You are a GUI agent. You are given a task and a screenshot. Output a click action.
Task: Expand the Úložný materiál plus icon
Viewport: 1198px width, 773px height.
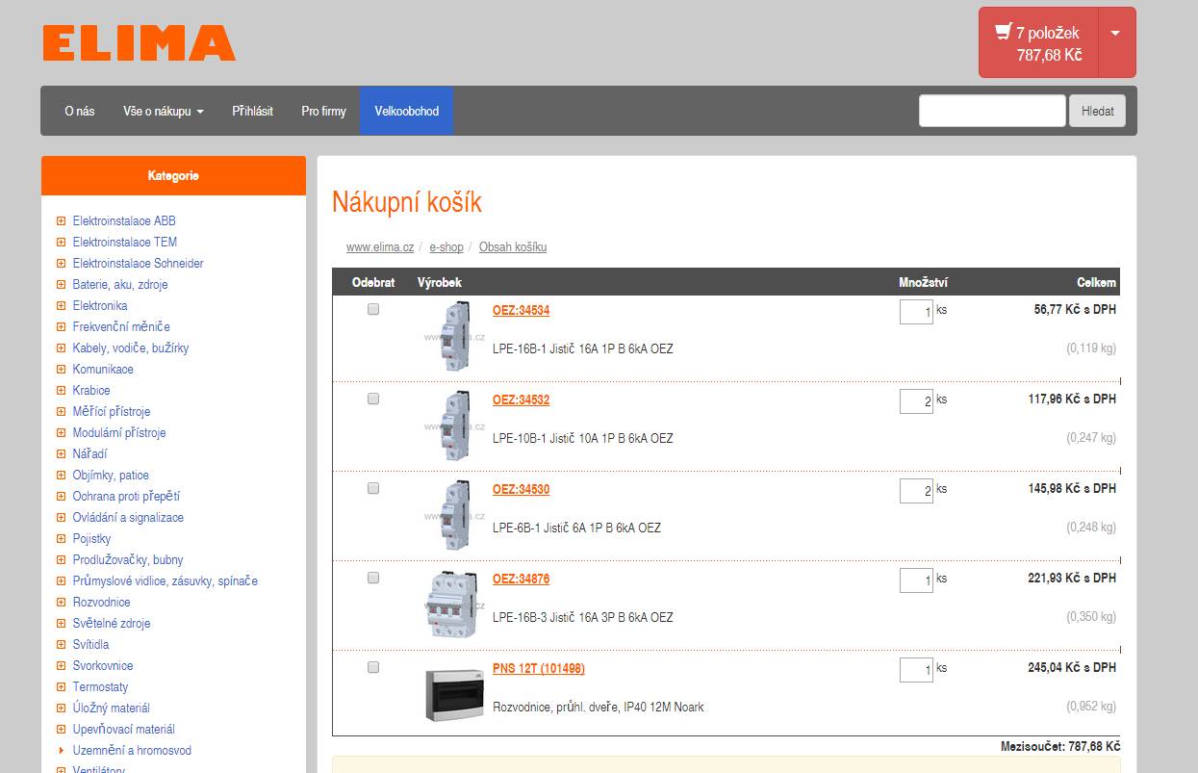coord(62,708)
